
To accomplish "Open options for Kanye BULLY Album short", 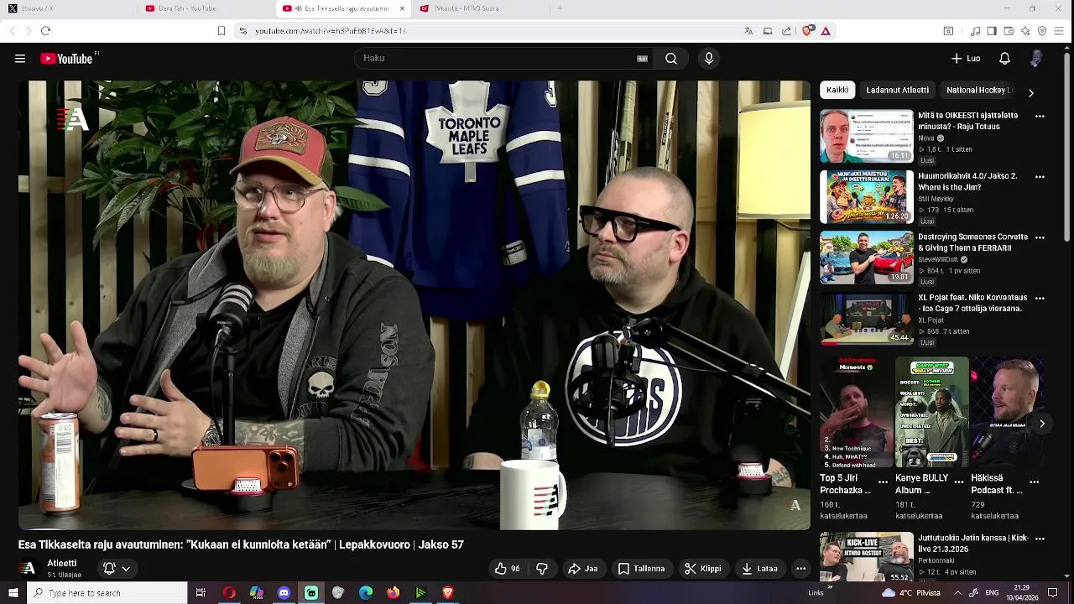I will (958, 482).
